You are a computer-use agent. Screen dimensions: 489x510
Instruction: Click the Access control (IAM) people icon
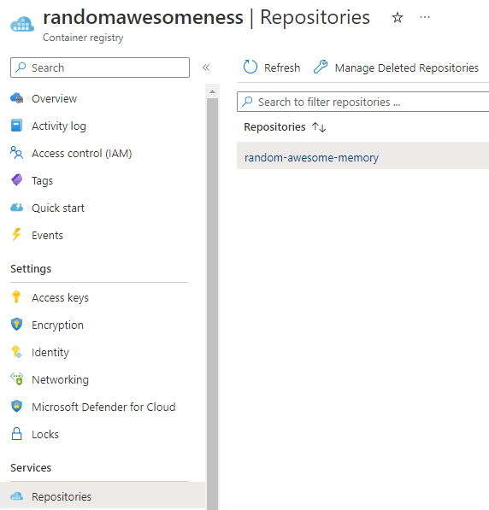point(16,153)
